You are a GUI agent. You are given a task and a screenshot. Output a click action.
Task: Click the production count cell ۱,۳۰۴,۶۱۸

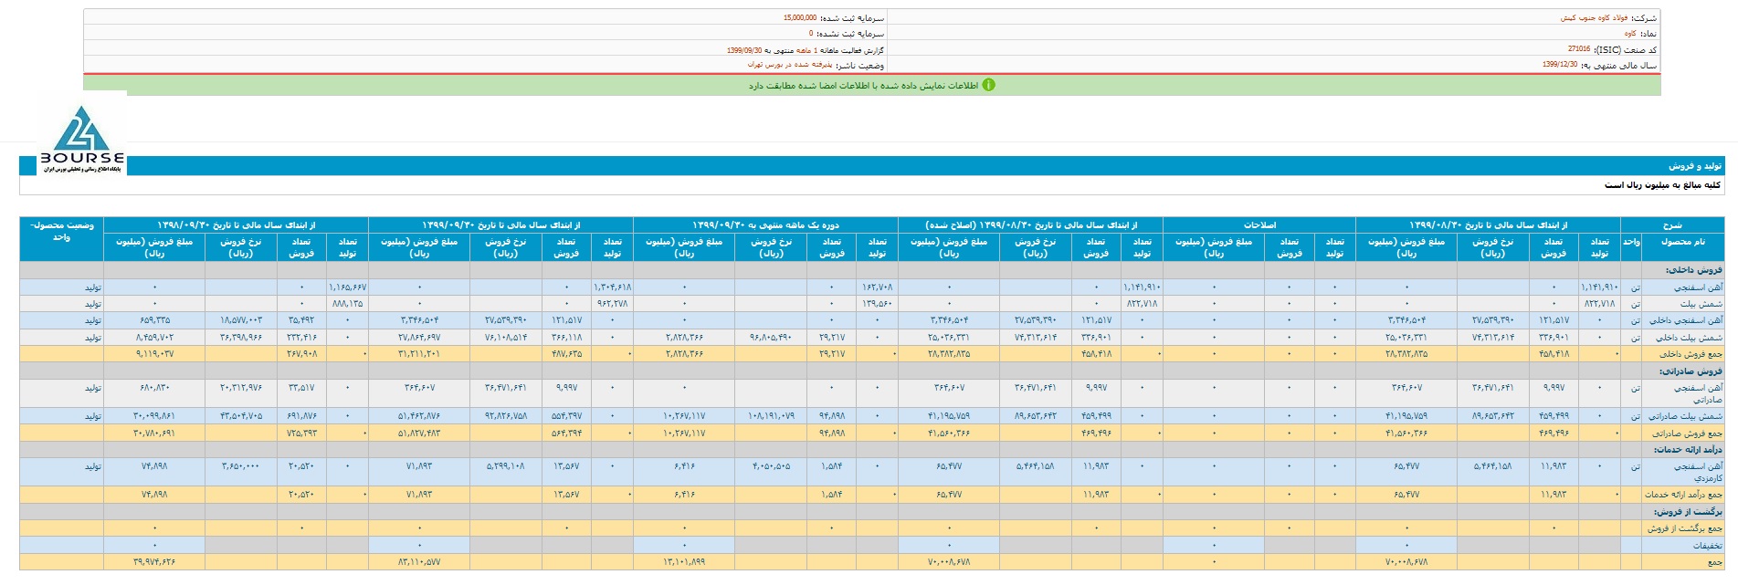(x=612, y=287)
